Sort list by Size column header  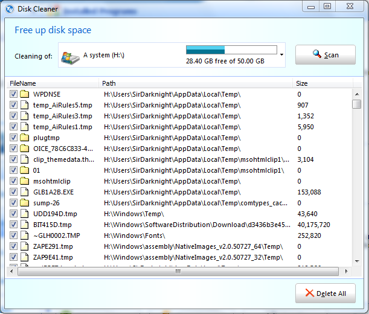tap(322, 83)
